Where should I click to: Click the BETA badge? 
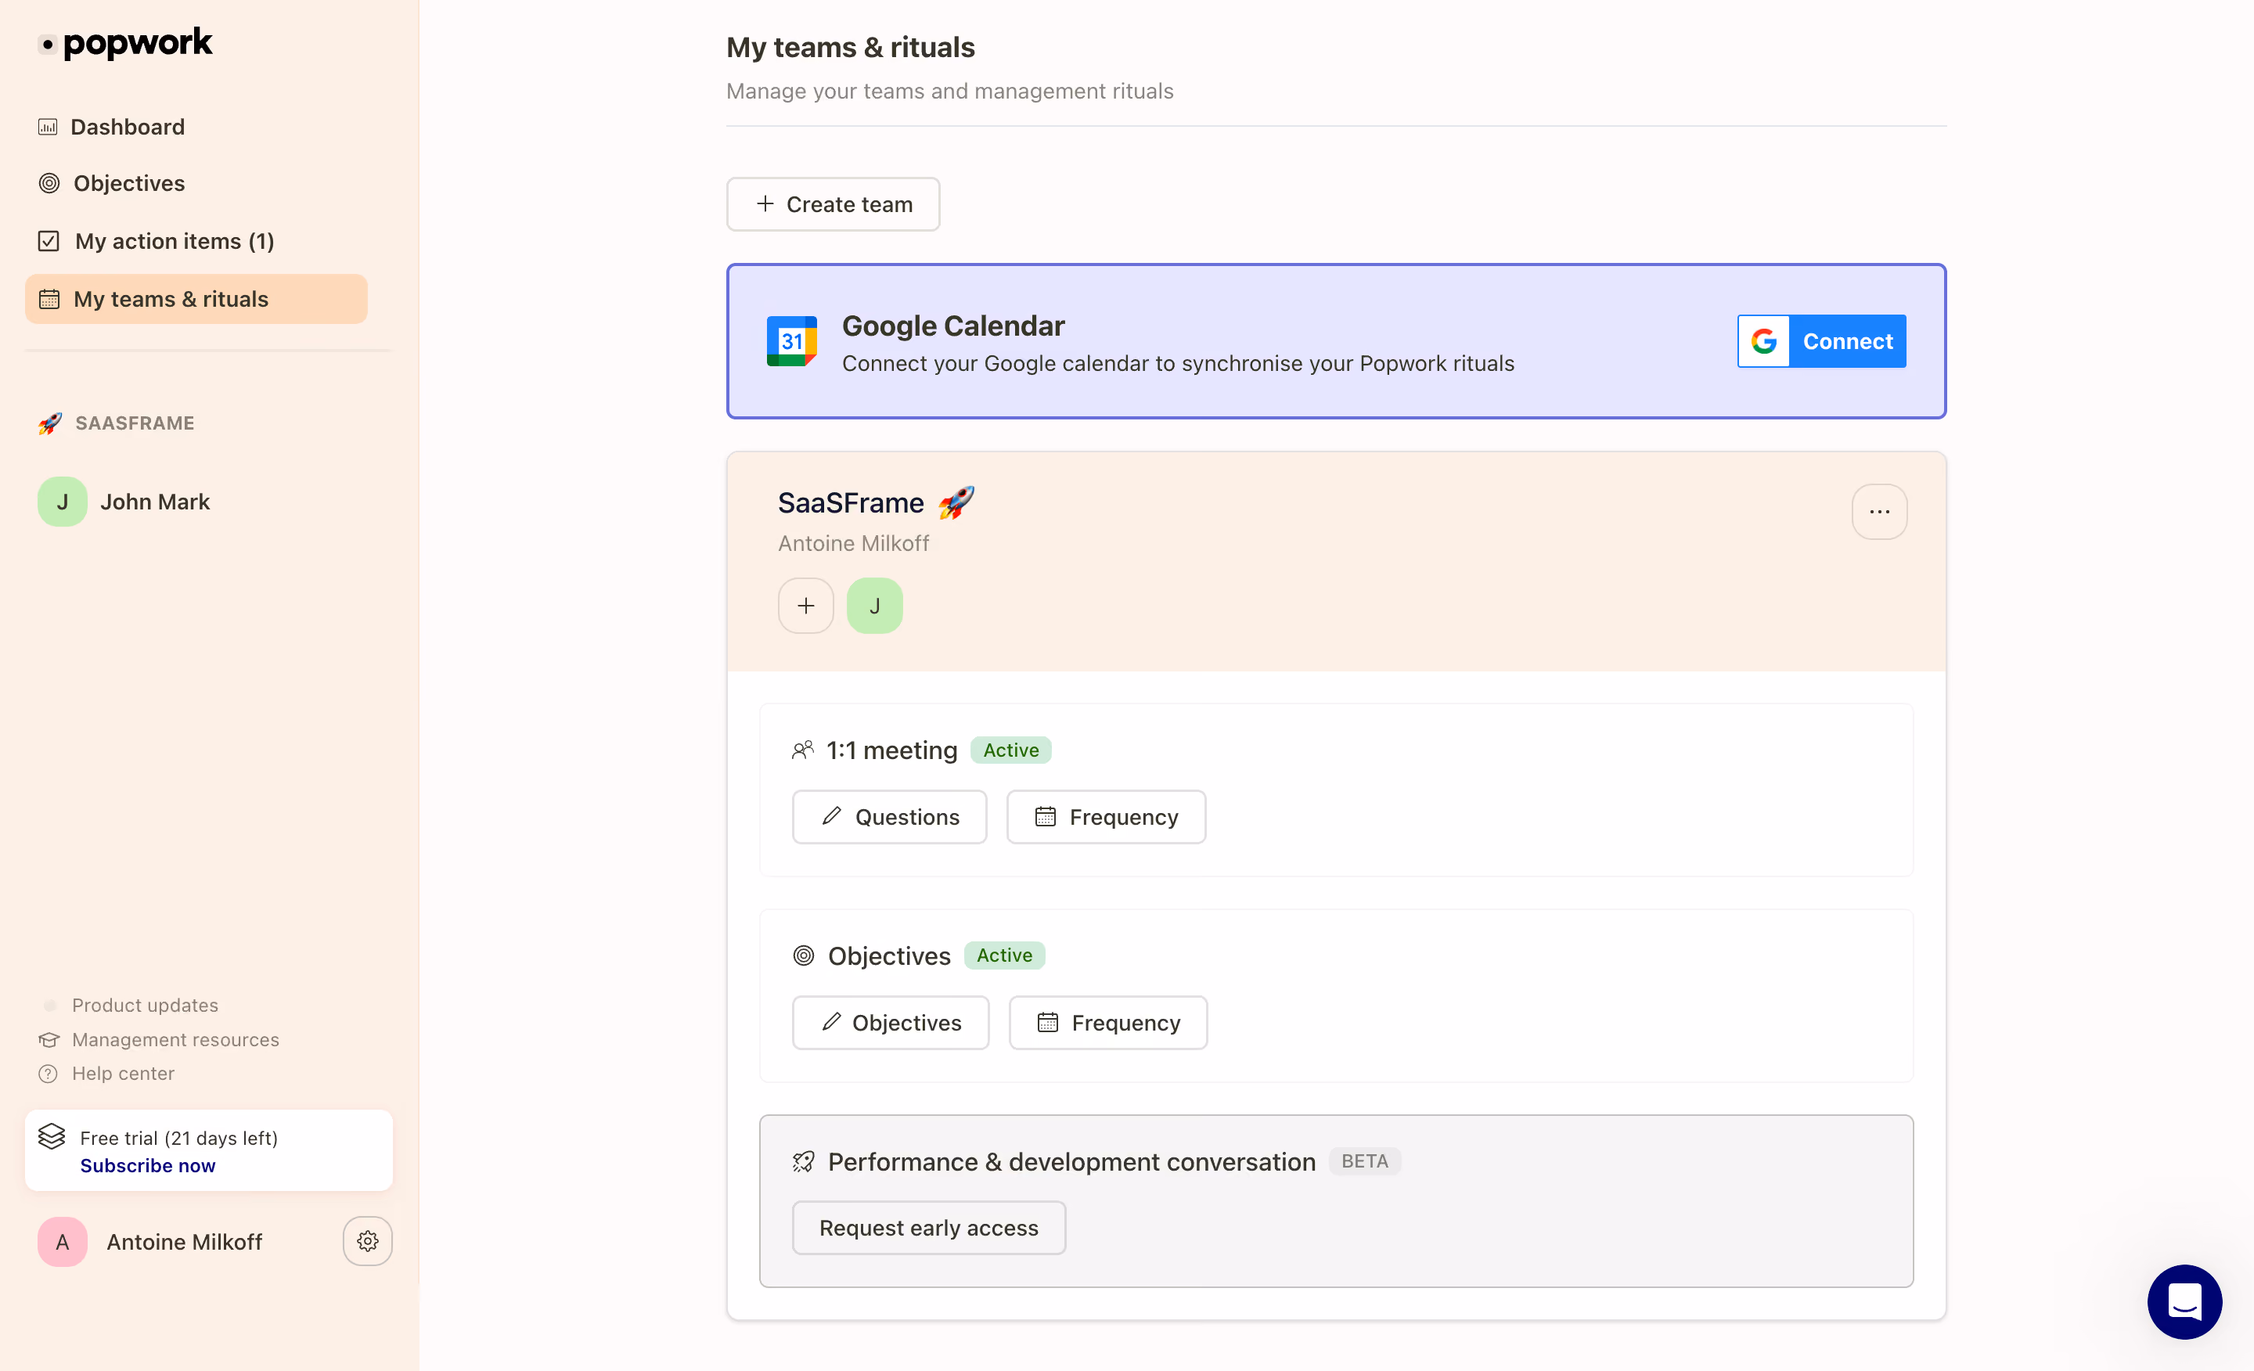click(x=1365, y=1161)
